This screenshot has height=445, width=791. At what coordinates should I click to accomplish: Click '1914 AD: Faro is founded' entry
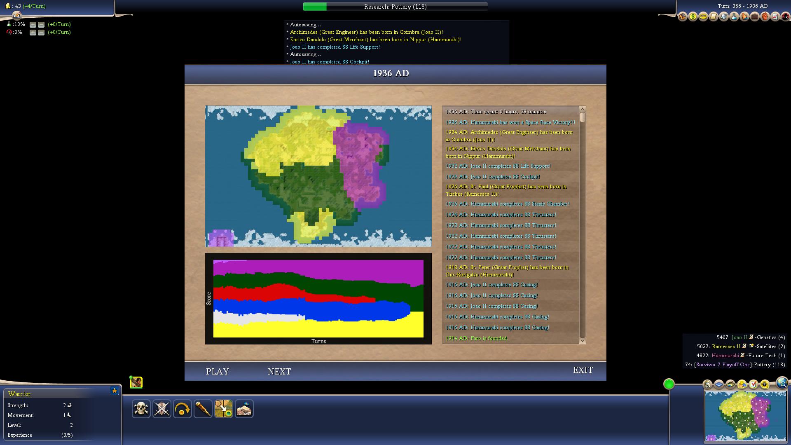click(x=477, y=338)
